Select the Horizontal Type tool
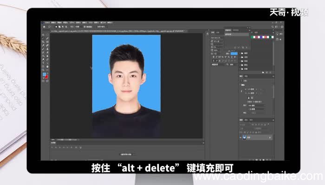 43,63
